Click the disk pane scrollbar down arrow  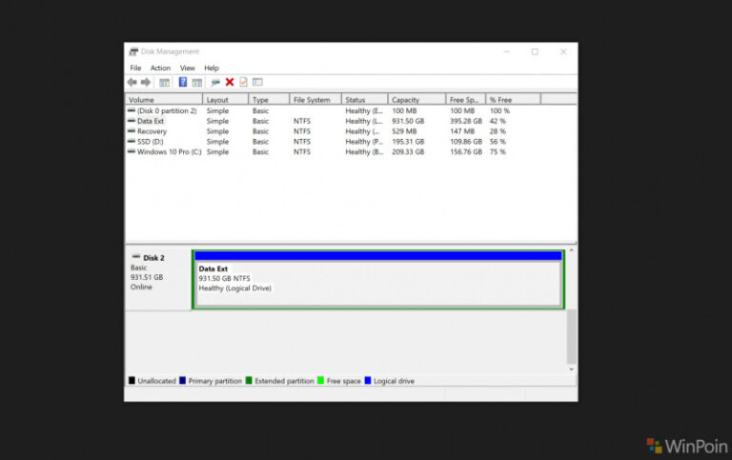[572, 369]
